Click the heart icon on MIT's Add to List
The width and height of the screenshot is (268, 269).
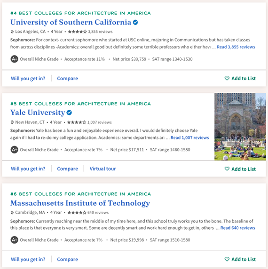(x=227, y=259)
